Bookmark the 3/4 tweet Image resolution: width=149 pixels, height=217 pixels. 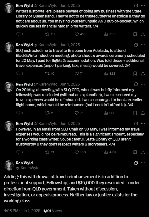(135, 113)
